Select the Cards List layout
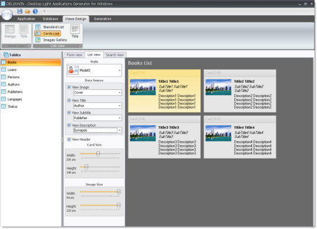Image resolution: width=317 pixels, height=229 pixels. pyautogui.click(x=48, y=33)
